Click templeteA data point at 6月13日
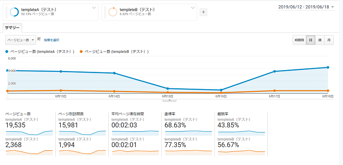The image size is (343, 165). click(61, 71)
